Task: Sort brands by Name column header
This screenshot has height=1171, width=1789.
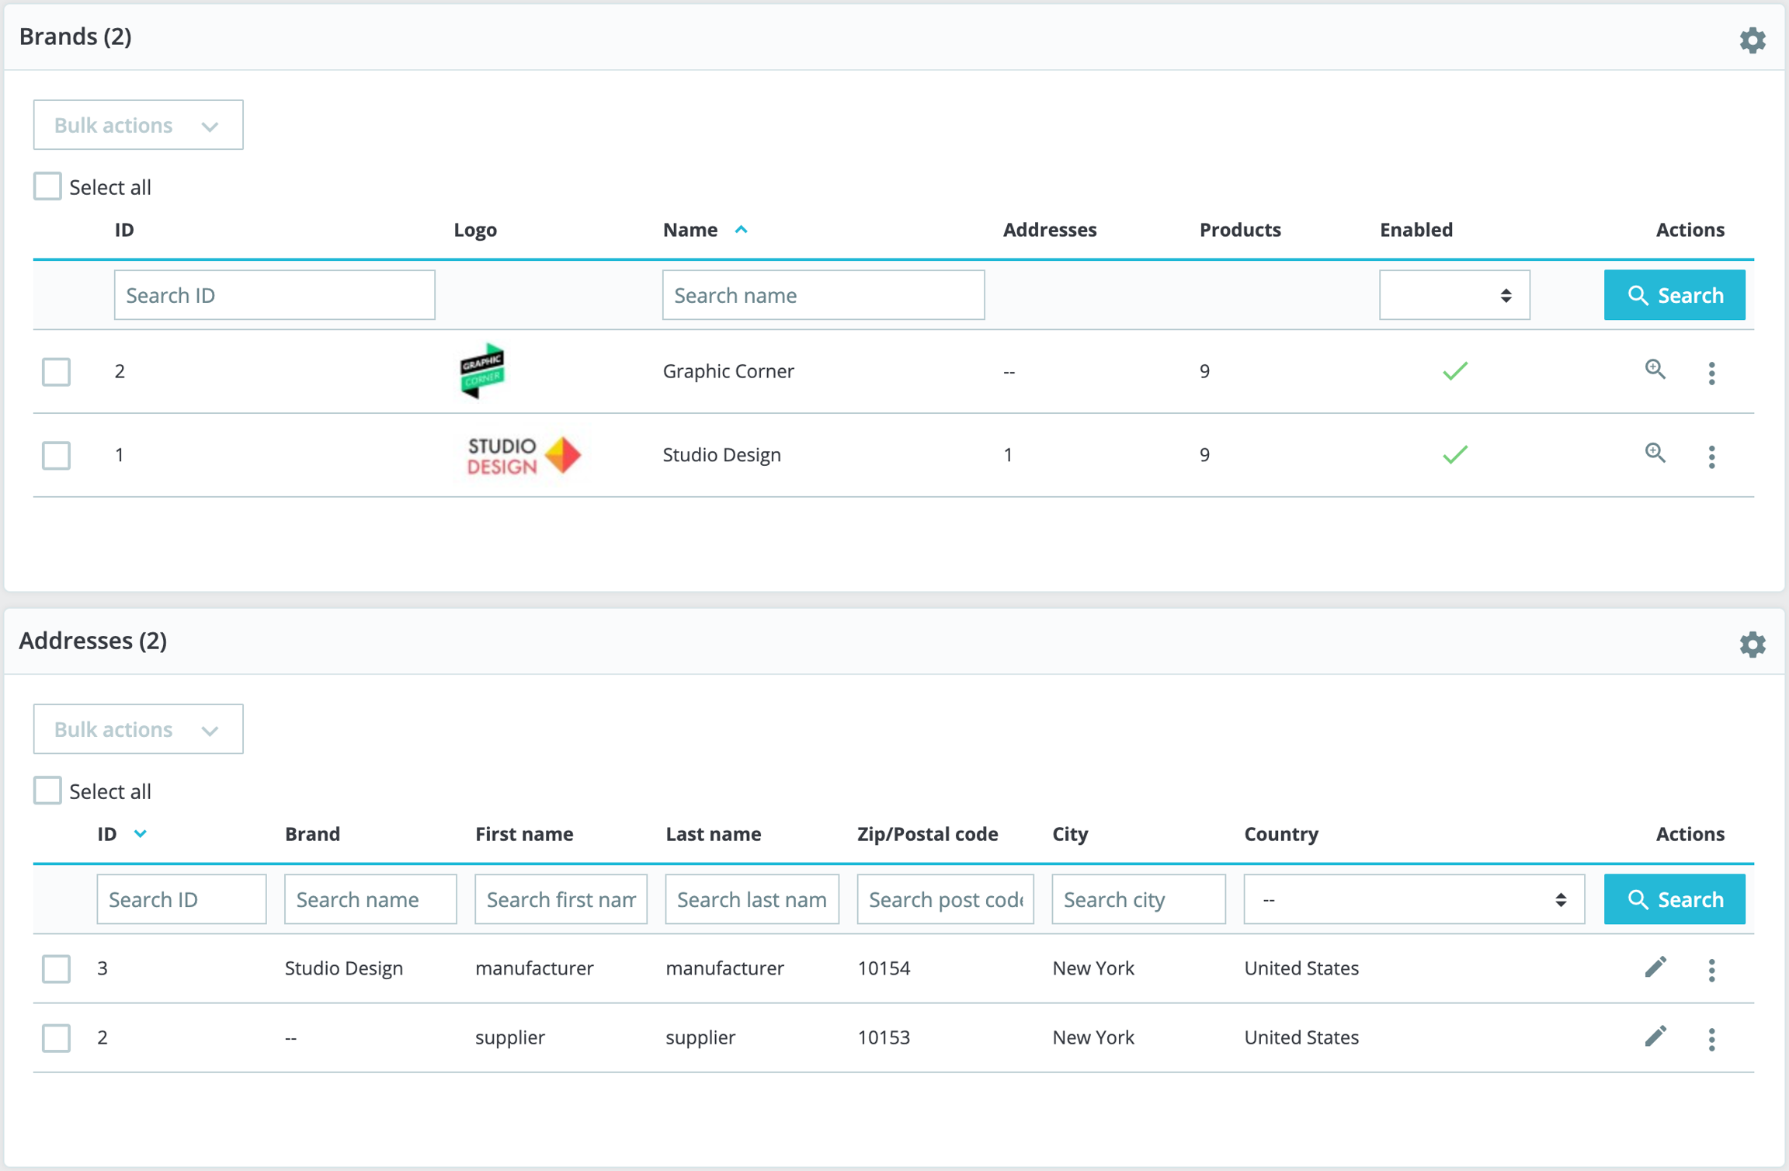Action: pos(690,230)
